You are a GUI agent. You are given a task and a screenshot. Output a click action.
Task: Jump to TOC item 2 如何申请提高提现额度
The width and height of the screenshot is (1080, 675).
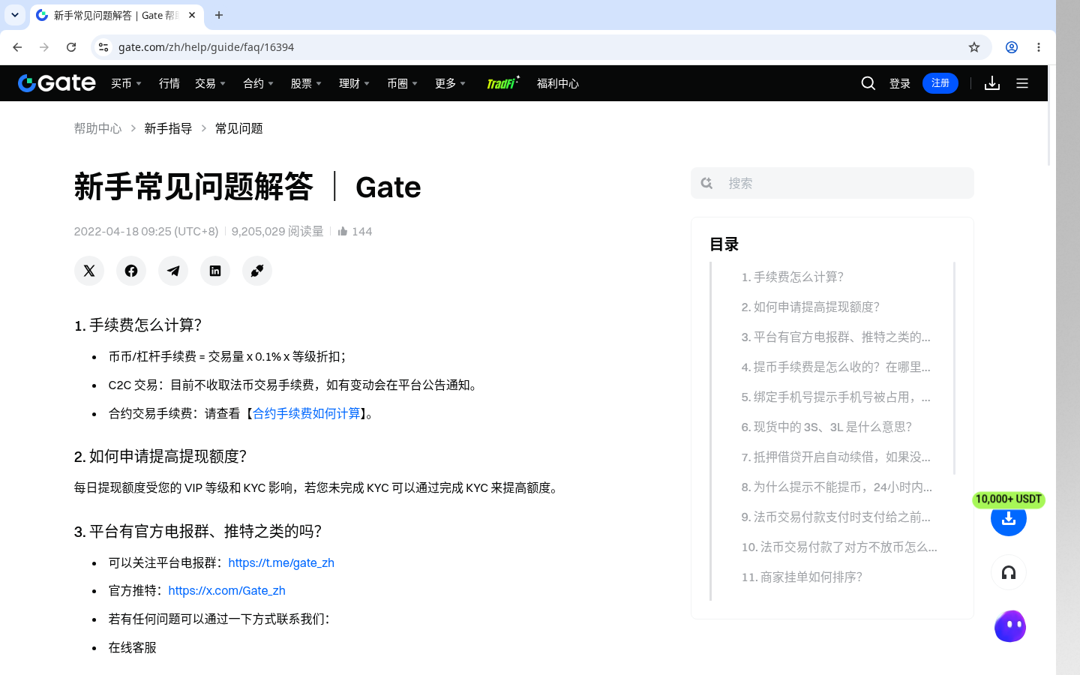[x=811, y=307]
